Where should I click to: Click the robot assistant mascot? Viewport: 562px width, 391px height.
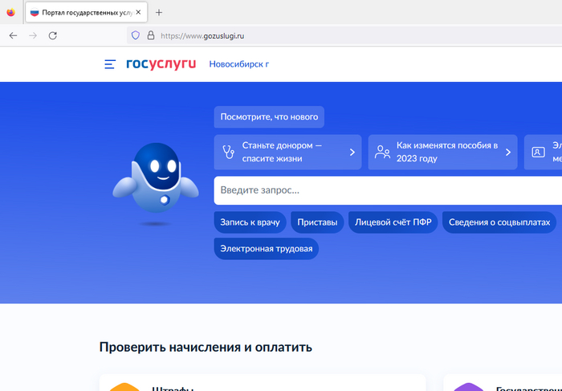156,178
